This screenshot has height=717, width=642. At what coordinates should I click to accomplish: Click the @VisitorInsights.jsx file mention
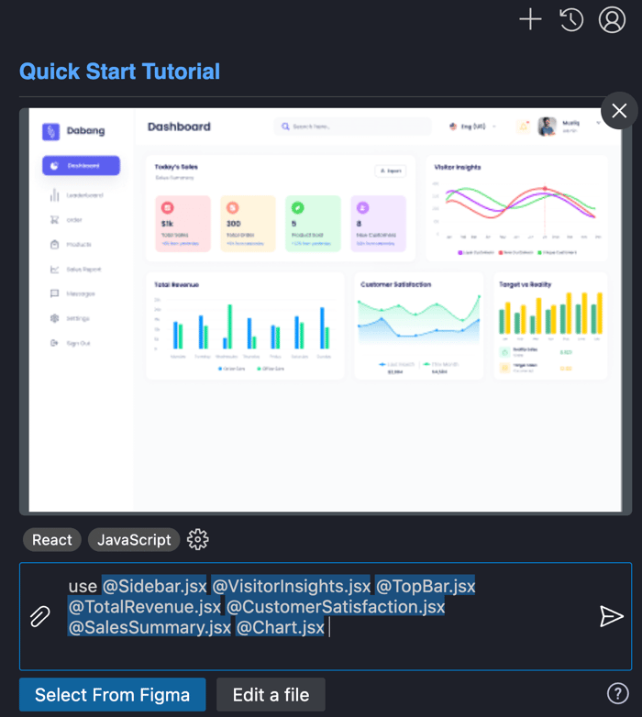point(292,586)
